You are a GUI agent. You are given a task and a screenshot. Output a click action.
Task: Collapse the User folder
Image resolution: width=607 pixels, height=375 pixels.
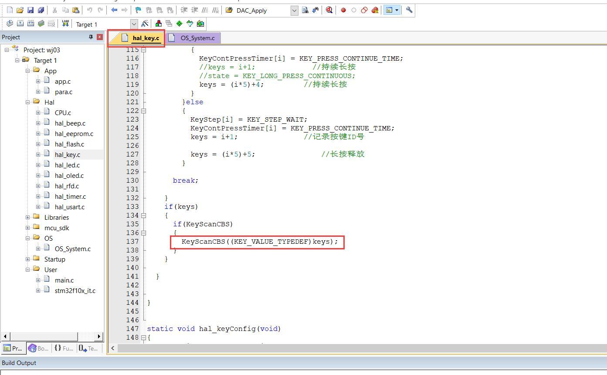pos(28,269)
